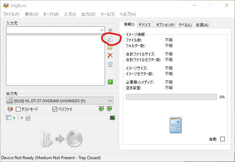The image size is (235, 162).
Task: Open the ツール(T) menu
Action: (107, 14)
